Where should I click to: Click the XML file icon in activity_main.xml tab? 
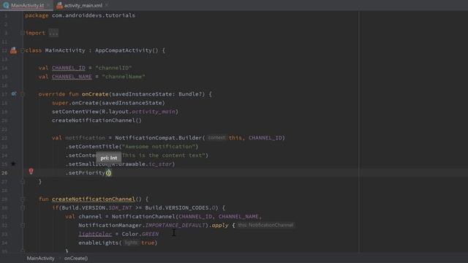[60, 5]
